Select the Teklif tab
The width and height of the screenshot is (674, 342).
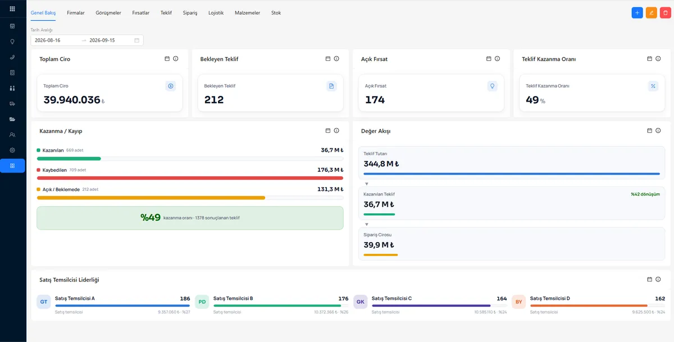(x=166, y=13)
